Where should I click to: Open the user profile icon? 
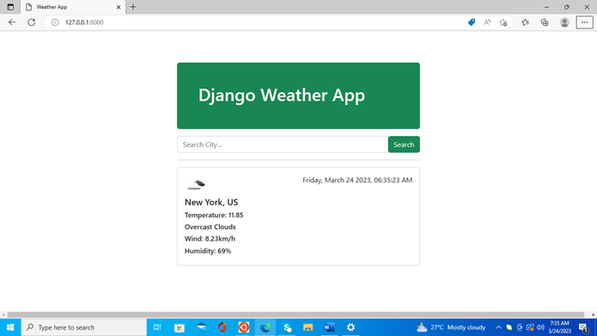(x=564, y=22)
